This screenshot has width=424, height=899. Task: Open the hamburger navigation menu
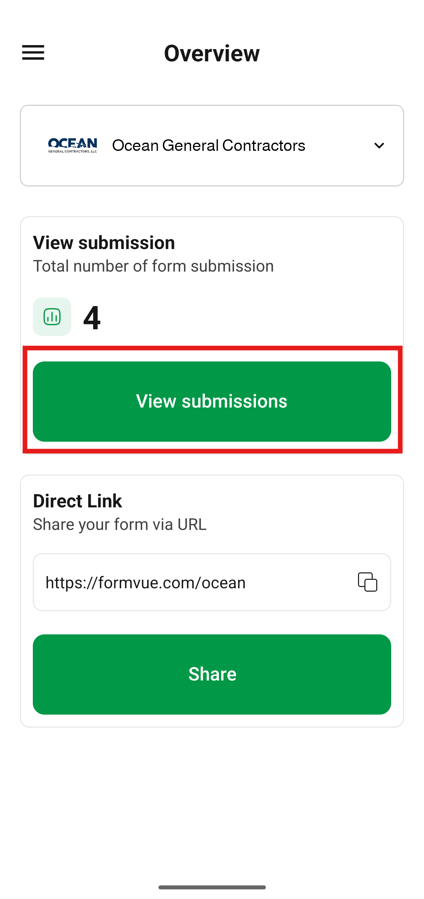click(33, 53)
